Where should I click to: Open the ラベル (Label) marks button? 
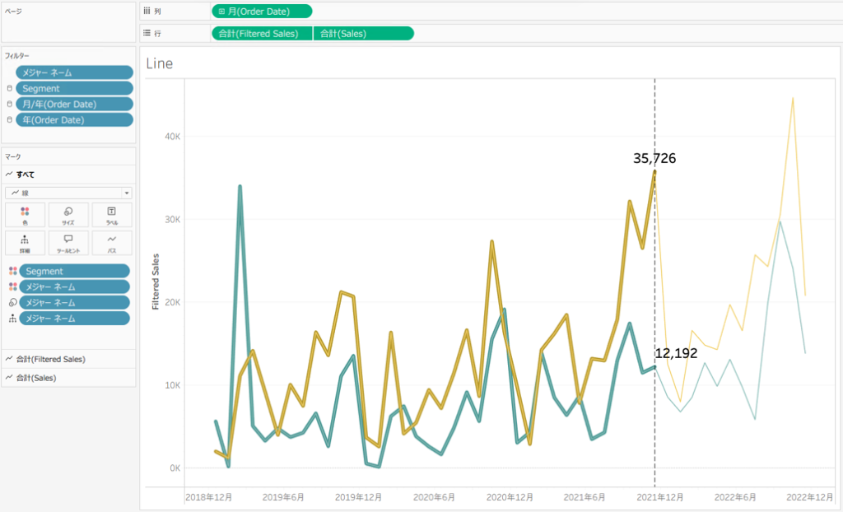(x=112, y=216)
